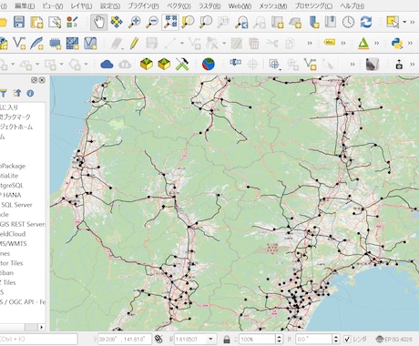
Task: Click the rotation value field
Action: 314,339
